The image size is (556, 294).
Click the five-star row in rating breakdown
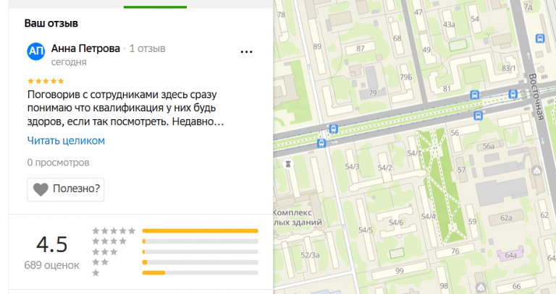coord(175,231)
